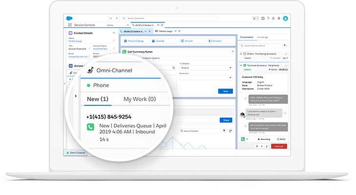
Task: Refresh the feed with the refresh icon
Action: 230,131
